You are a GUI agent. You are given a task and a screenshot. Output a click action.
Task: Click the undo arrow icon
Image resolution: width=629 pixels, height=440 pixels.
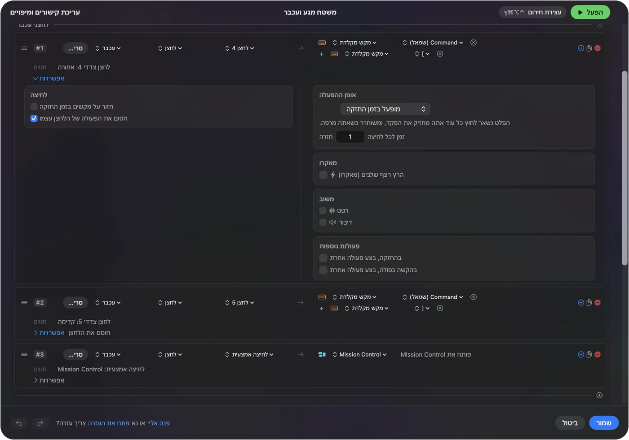(19, 423)
